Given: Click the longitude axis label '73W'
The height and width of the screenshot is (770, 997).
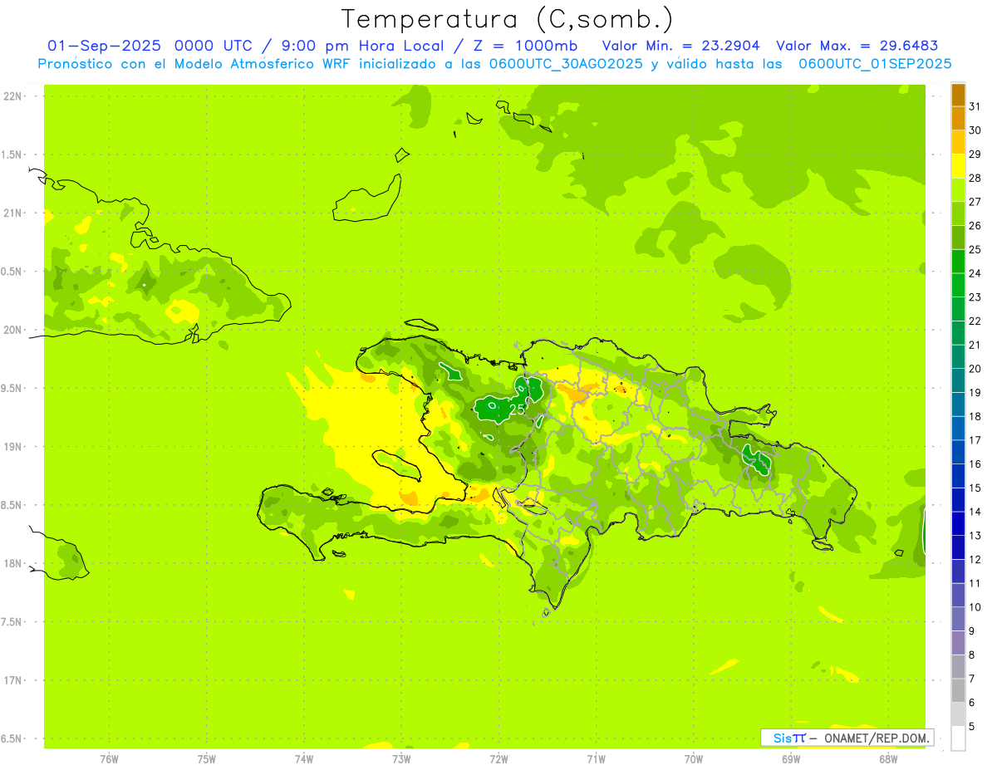Looking at the screenshot, I should coord(401,759).
